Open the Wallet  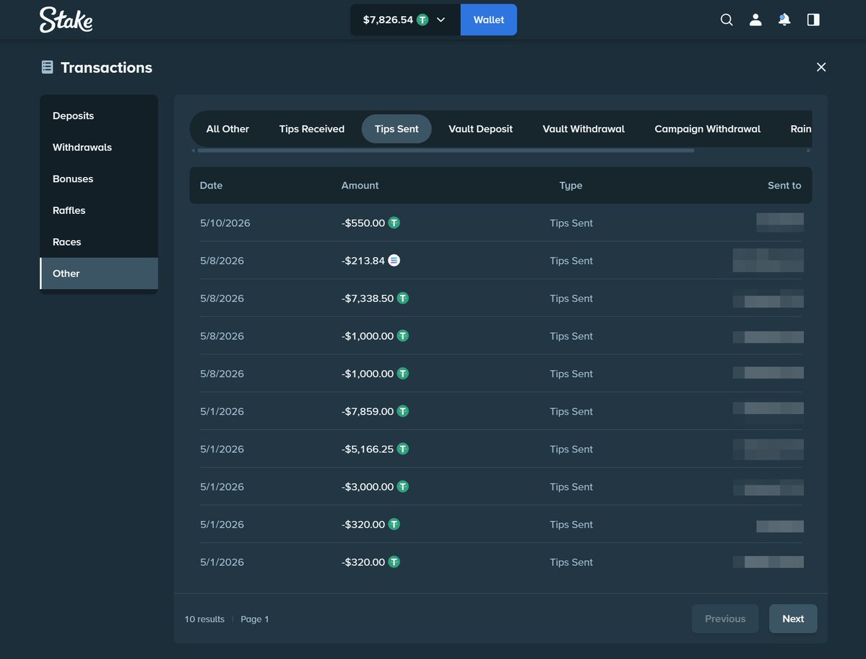(x=488, y=20)
